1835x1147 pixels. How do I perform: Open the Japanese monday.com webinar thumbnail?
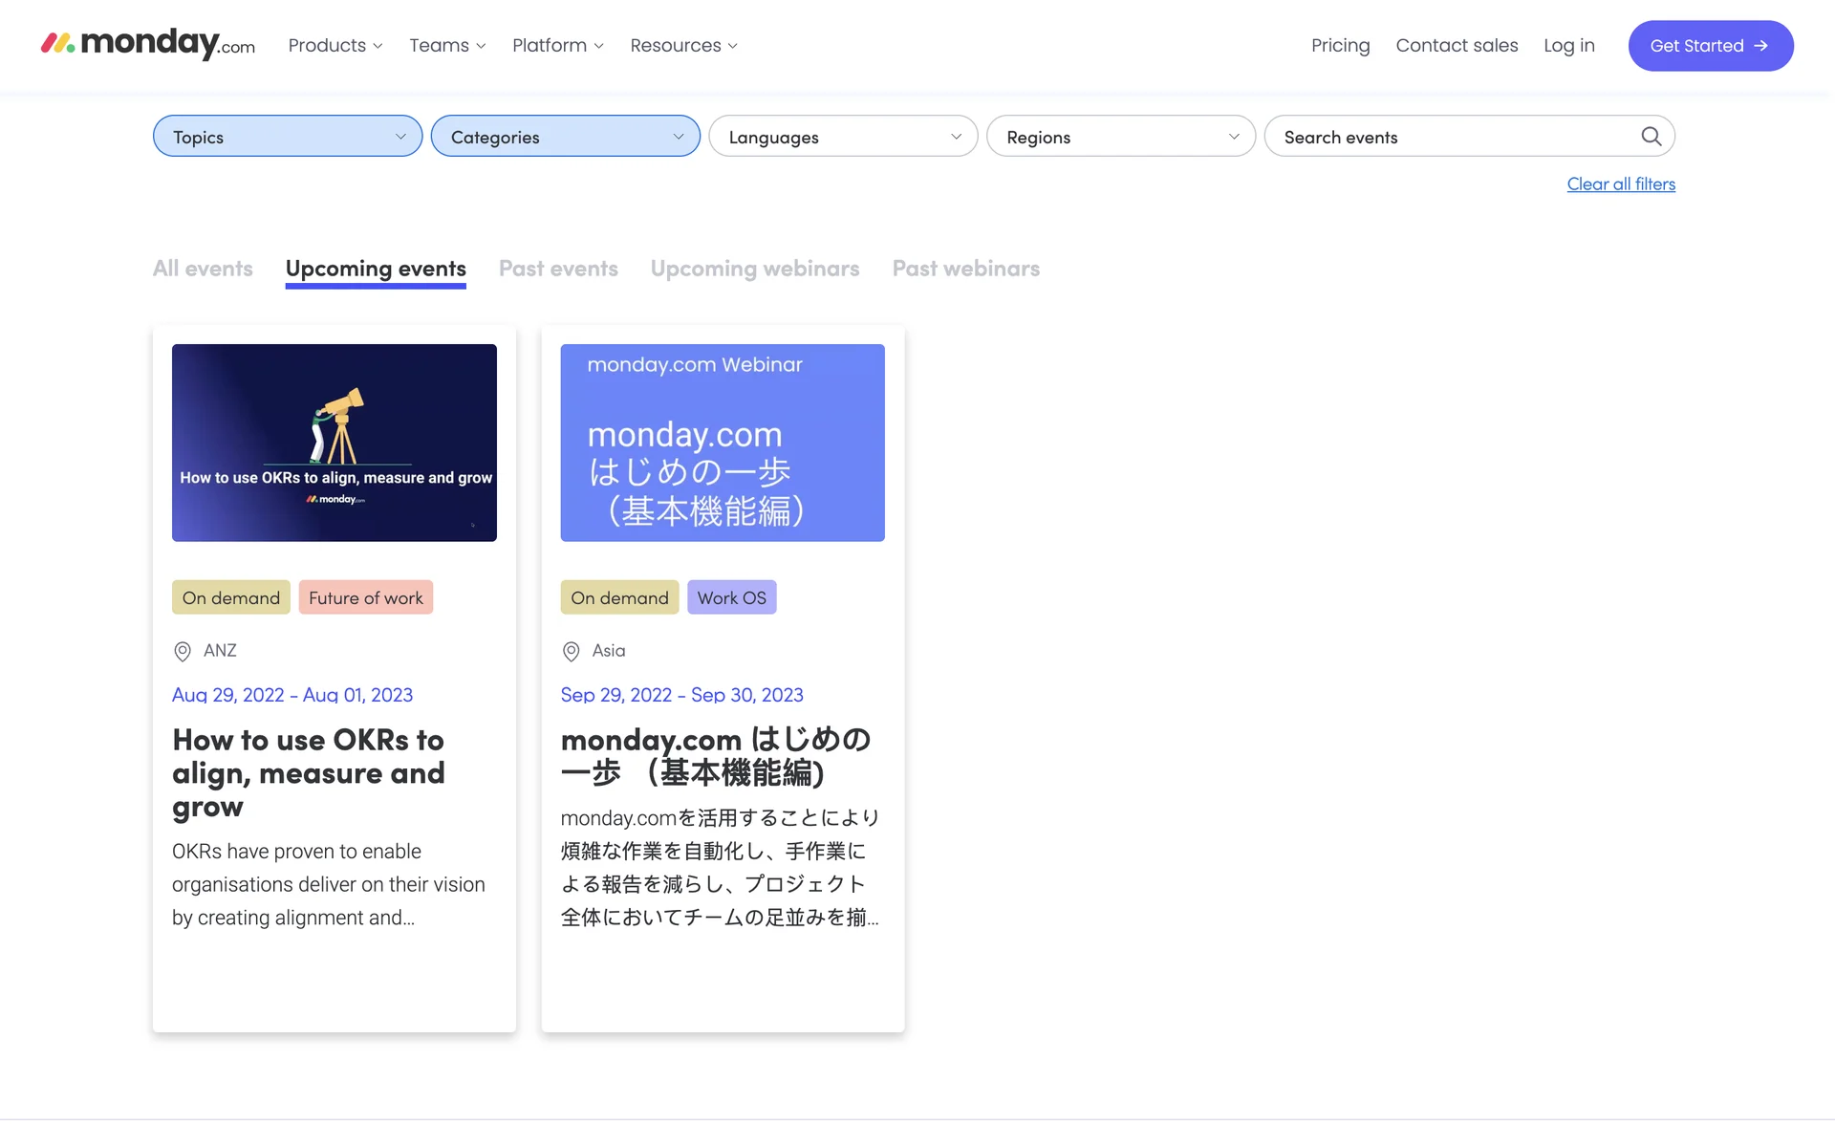pos(722,443)
